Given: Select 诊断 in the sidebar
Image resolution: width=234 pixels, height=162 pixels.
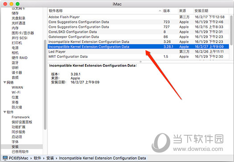Looking at the screenshot, I should pyautogui.click(x=15, y=68).
